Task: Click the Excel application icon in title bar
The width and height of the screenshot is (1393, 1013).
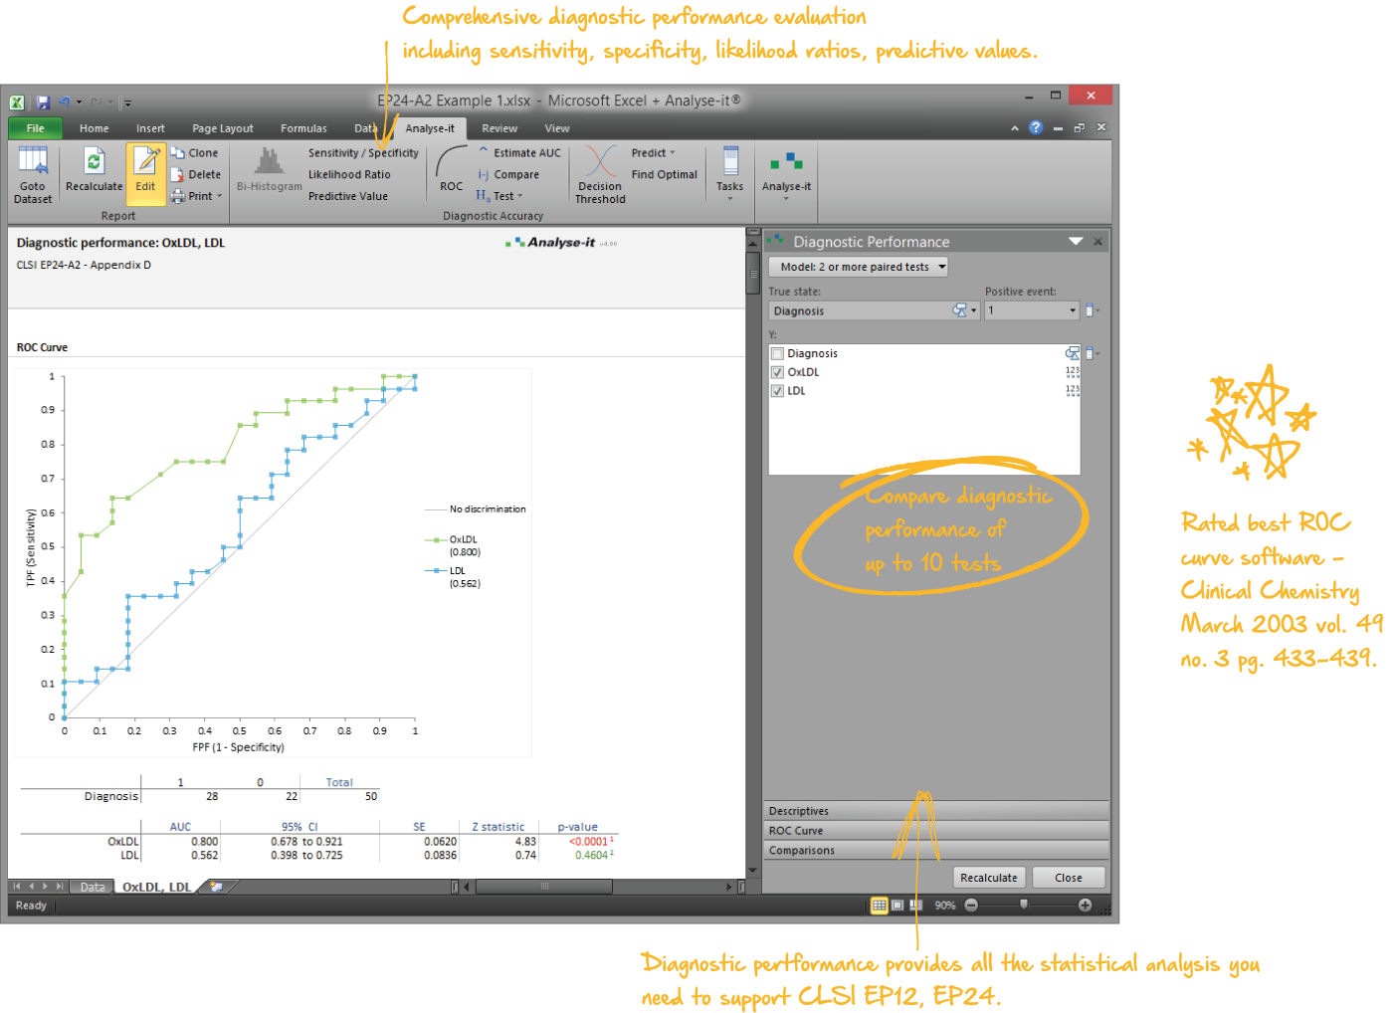Action: 17,101
